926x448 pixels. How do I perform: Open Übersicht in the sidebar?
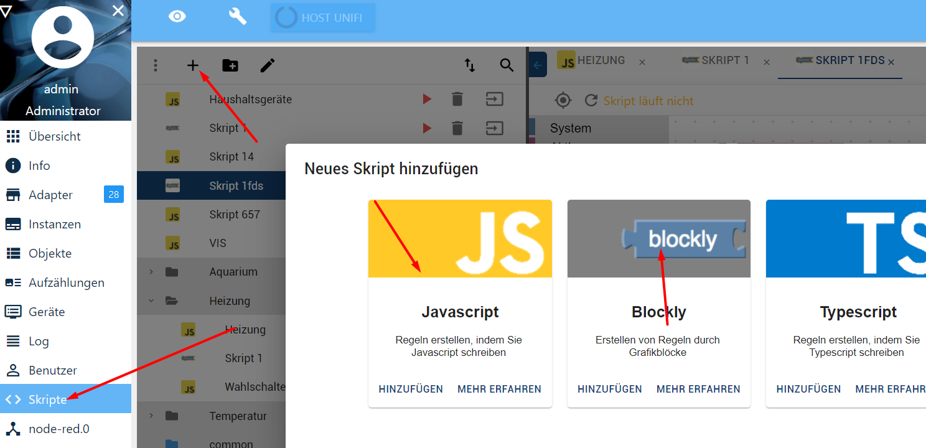(x=65, y=136)
